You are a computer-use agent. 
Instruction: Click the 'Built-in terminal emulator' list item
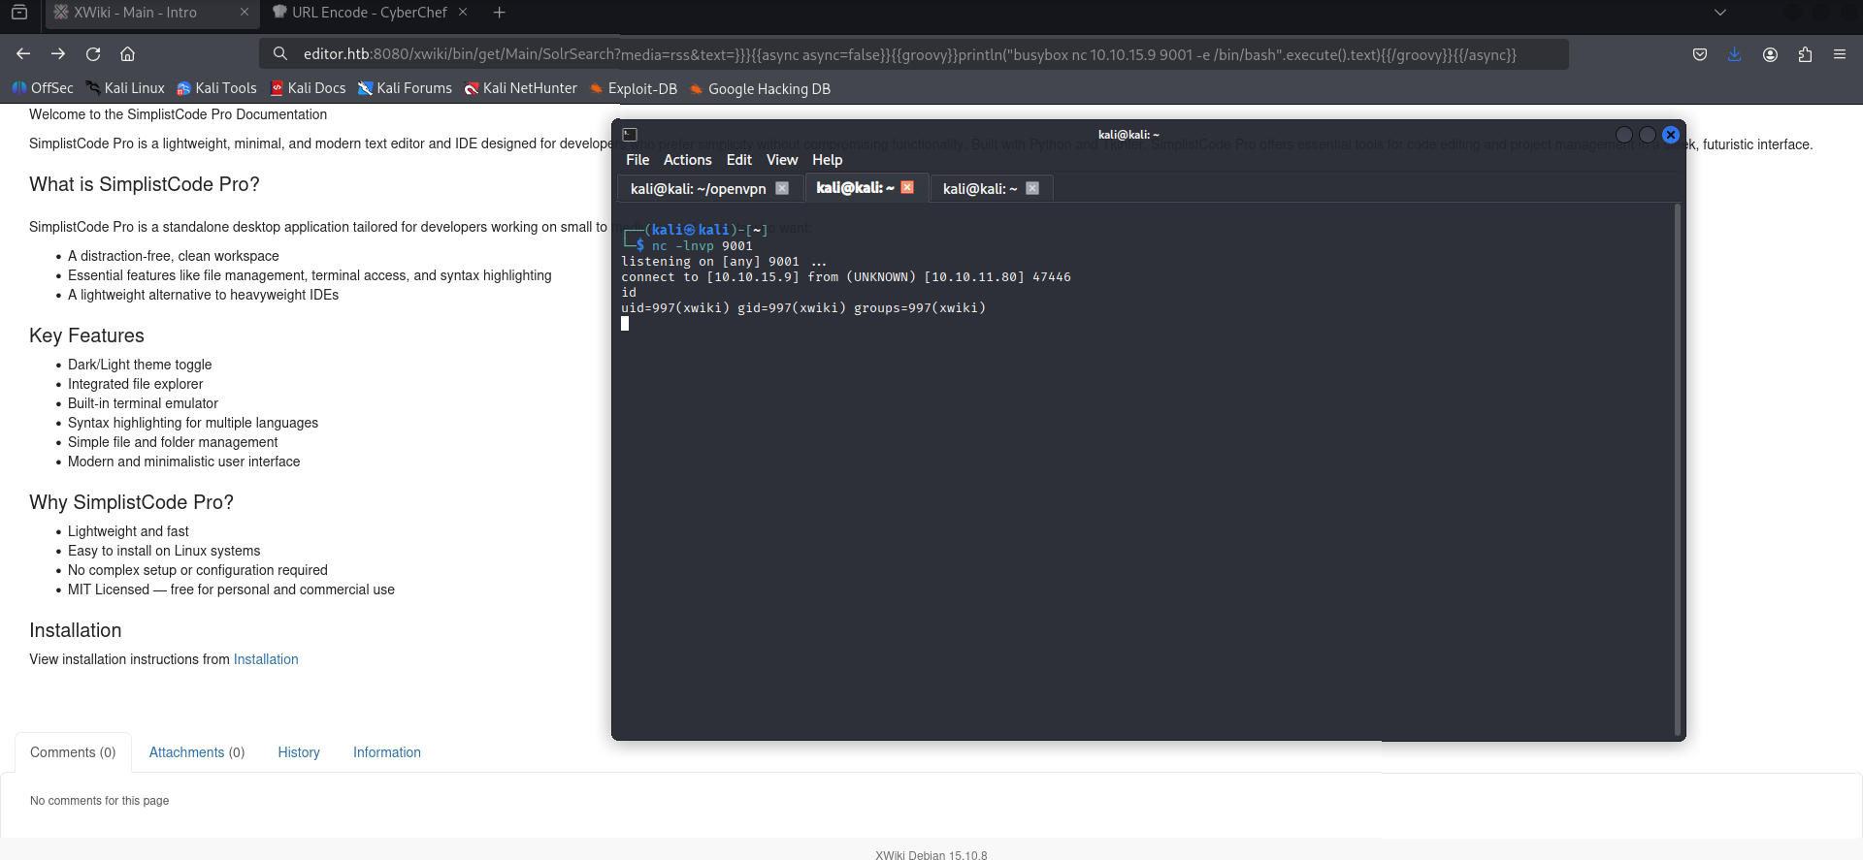pyautogui.click(x=143, y=403)
